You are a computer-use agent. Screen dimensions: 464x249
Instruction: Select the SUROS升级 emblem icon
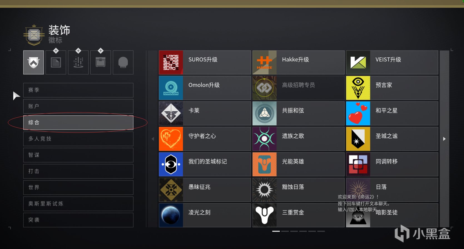coord(171,62)
